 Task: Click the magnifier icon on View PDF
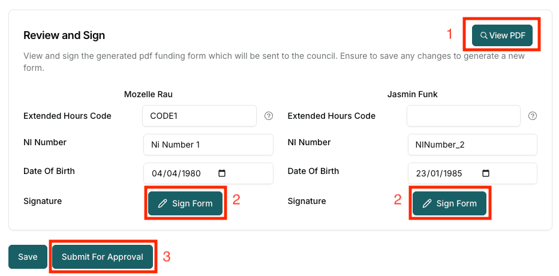tap(483, 36)
